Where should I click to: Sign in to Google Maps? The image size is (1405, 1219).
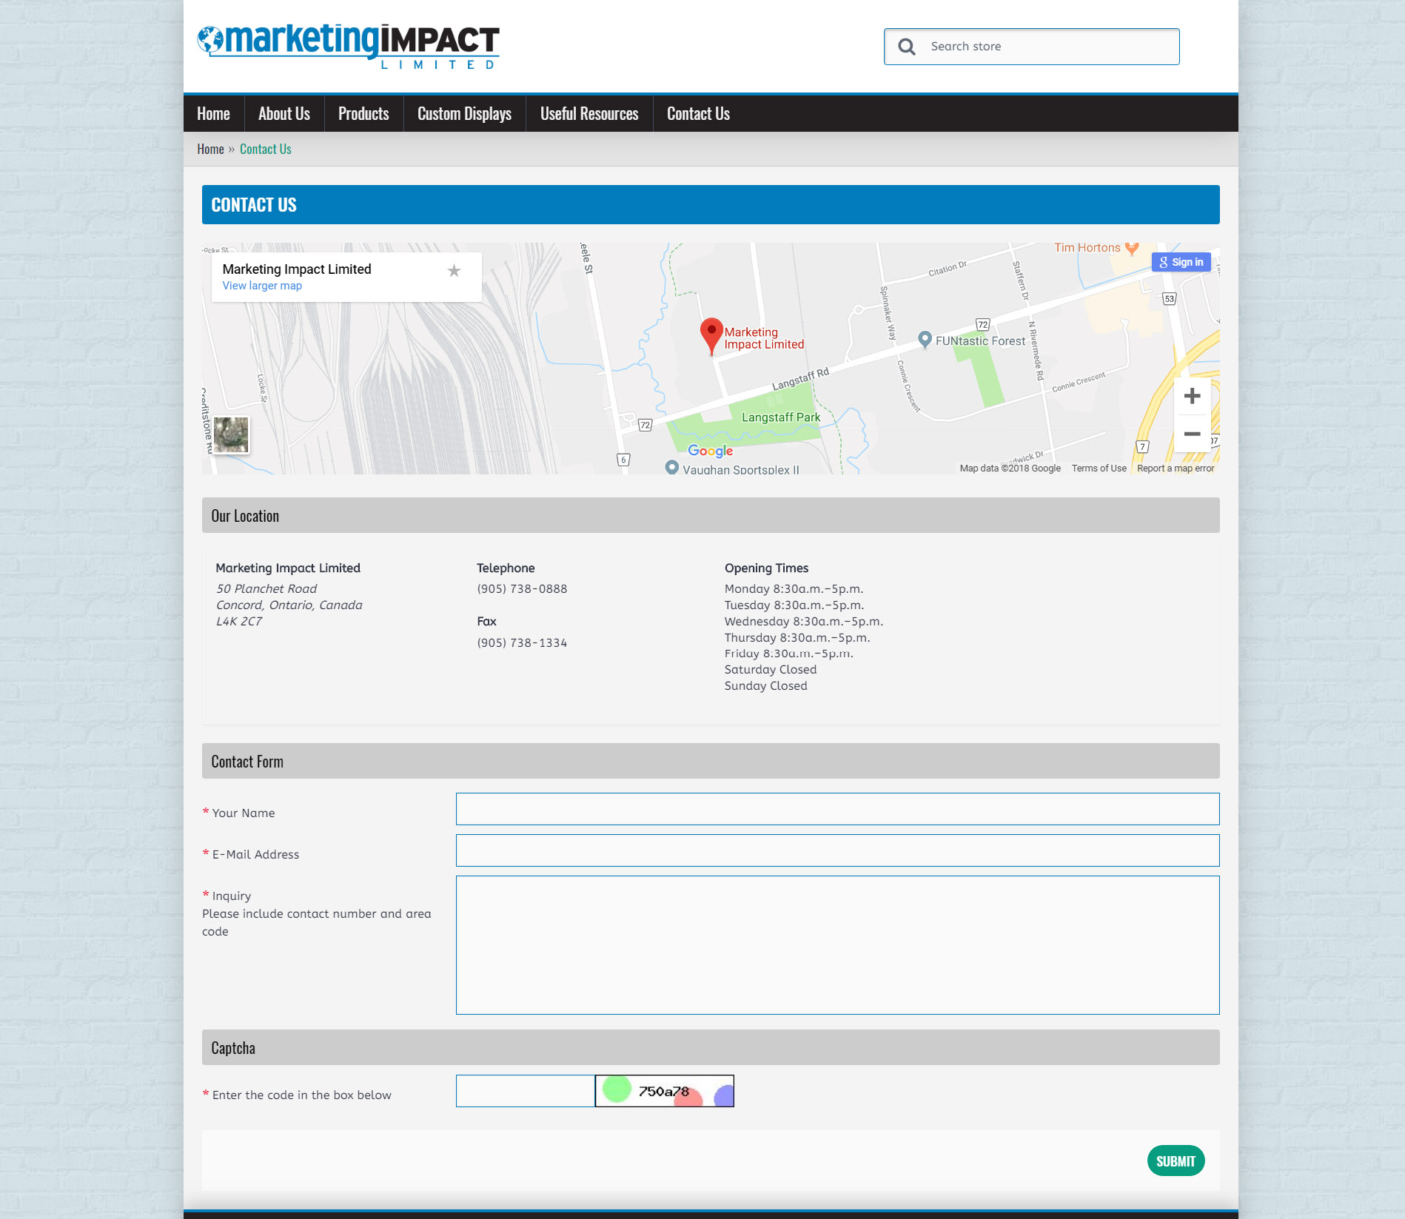(x=1181, y=262)
